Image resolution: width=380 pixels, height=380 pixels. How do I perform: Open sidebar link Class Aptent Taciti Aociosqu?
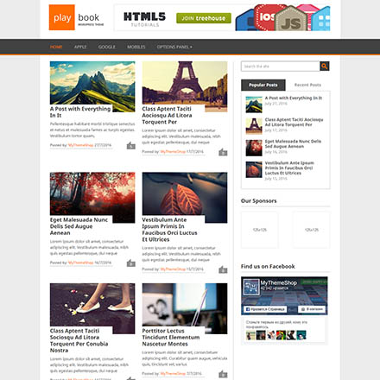coord(294,122)
